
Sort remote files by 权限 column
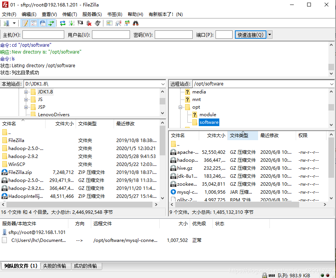coord(311,136)
